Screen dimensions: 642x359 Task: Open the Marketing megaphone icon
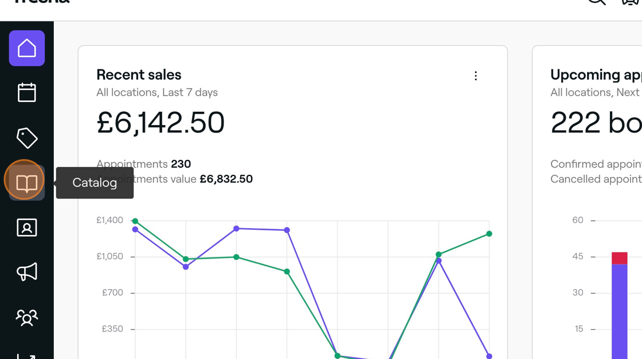pos(26,272)
